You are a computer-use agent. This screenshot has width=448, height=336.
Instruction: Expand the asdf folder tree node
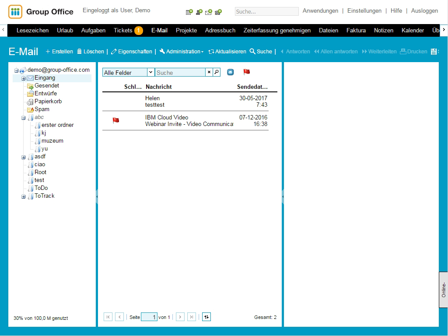pos(24,157)
